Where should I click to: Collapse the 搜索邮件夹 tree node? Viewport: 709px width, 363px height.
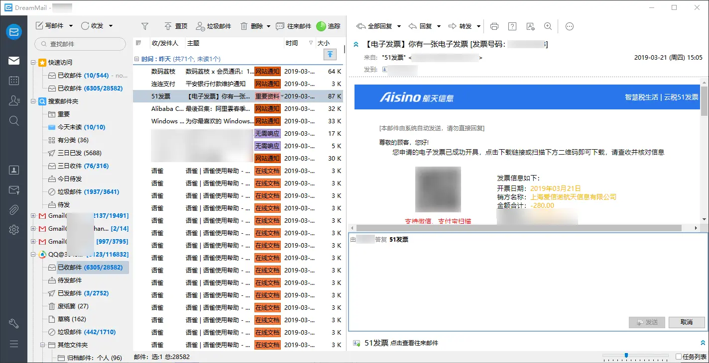[x=33, y=101]
